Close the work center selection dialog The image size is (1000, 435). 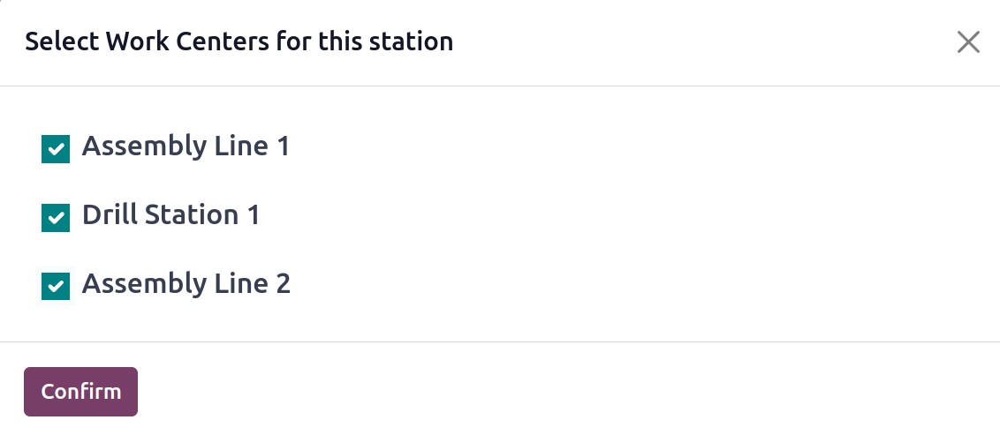[968, 42]
